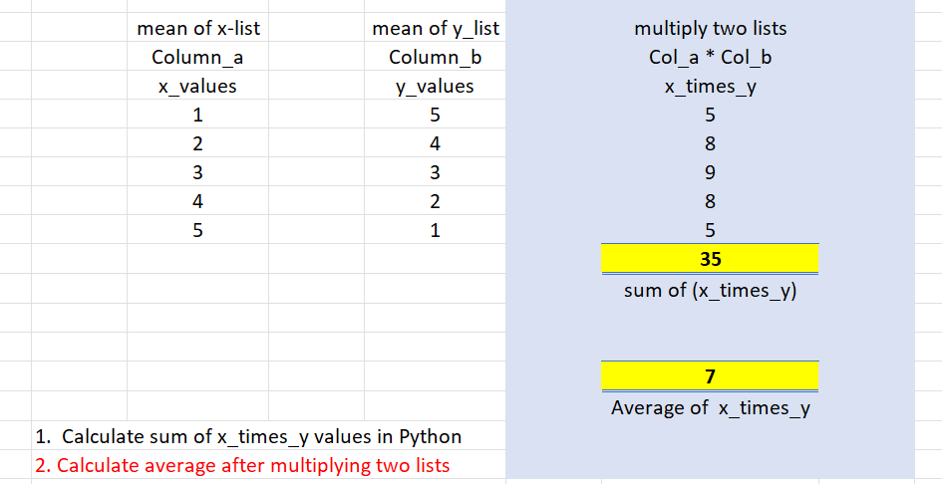
Task: Click the y_values cell containing 1
Action: 435,229
